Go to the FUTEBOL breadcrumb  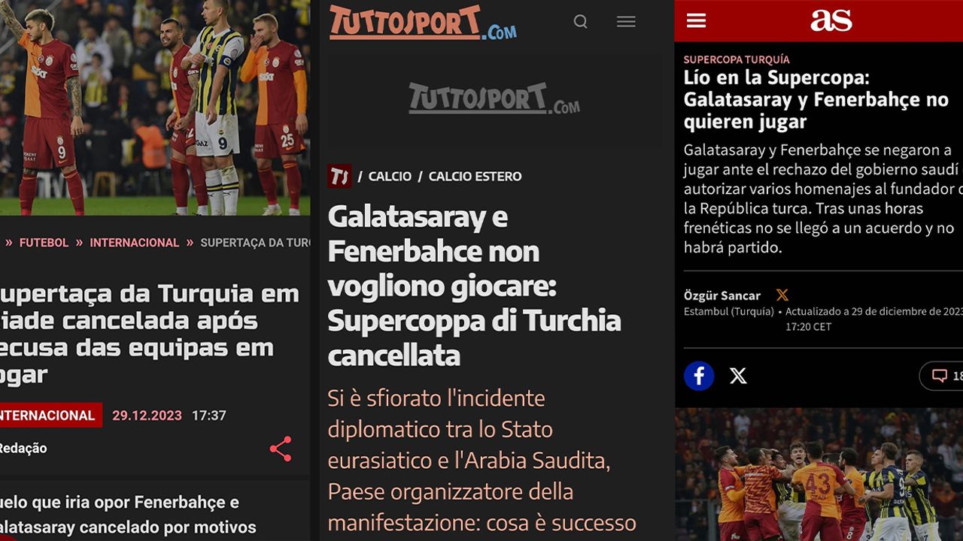click(x=44, y=243)
